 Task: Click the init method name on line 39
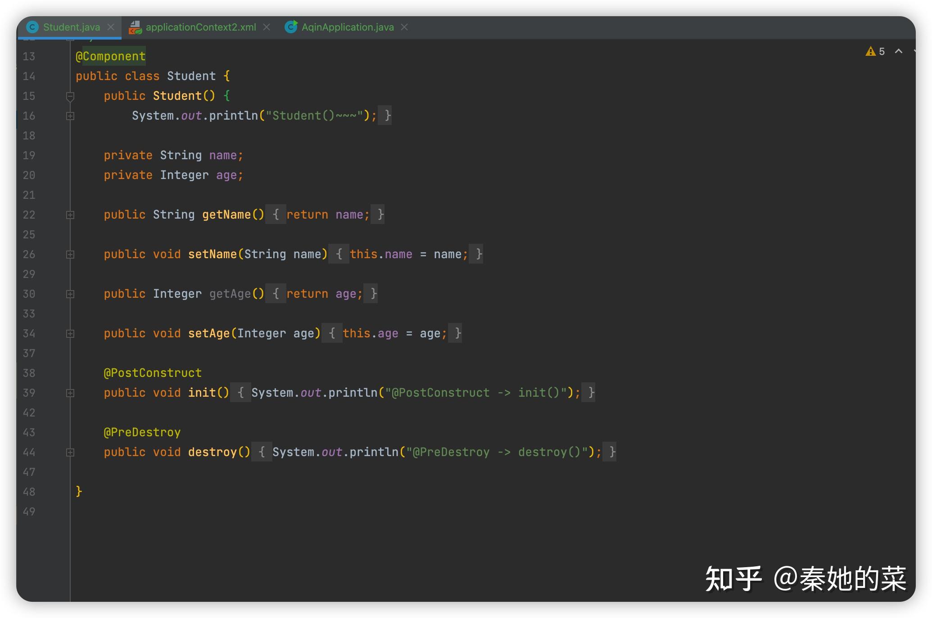pyautogui.click(x=202, y=393)
